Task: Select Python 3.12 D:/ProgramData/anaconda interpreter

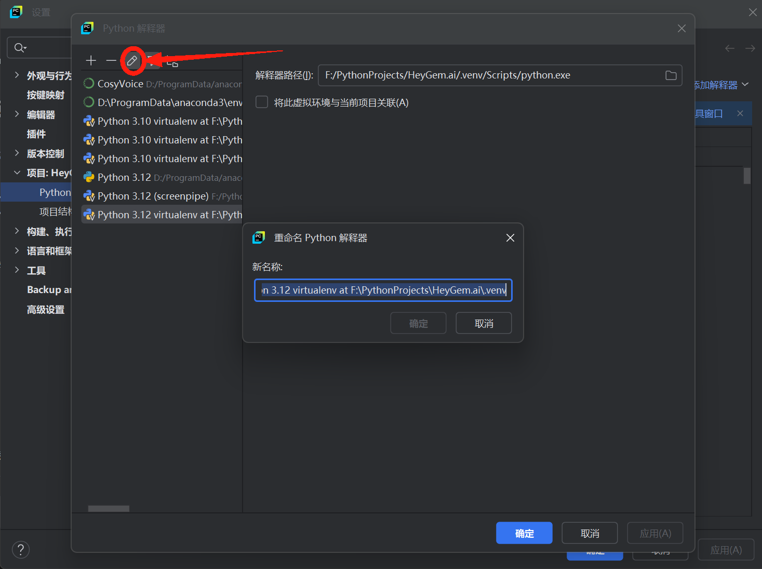Action: [x=162, y=177]
